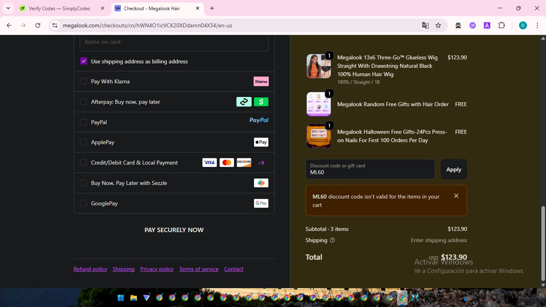Click the Apple Pay badge icon

261,142
